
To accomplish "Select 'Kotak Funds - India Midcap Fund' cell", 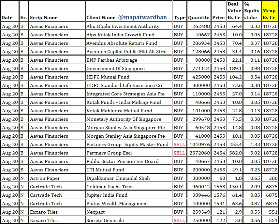I will [129, 102].
